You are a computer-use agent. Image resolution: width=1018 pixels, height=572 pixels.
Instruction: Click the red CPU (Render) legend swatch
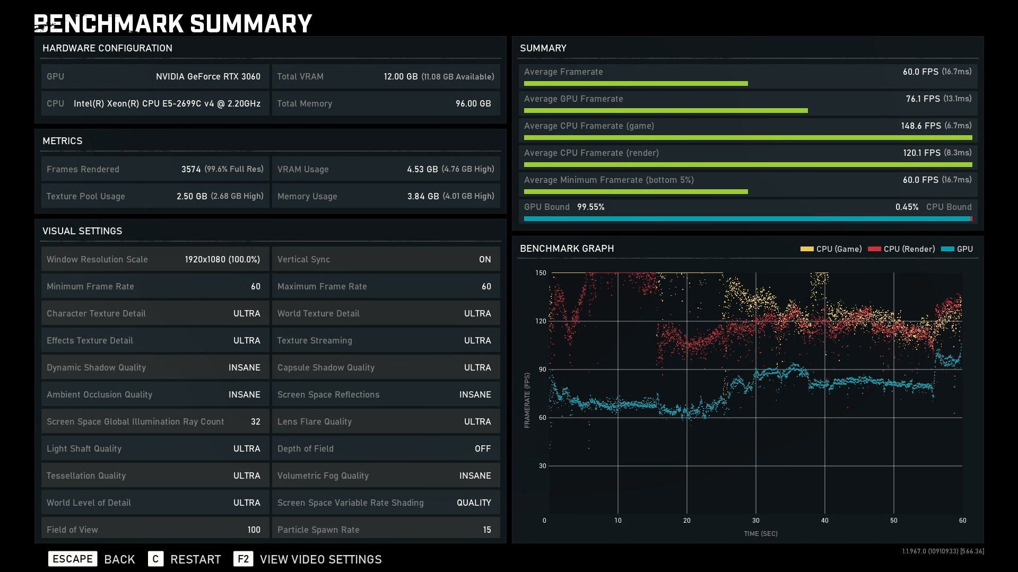point(874,249)
